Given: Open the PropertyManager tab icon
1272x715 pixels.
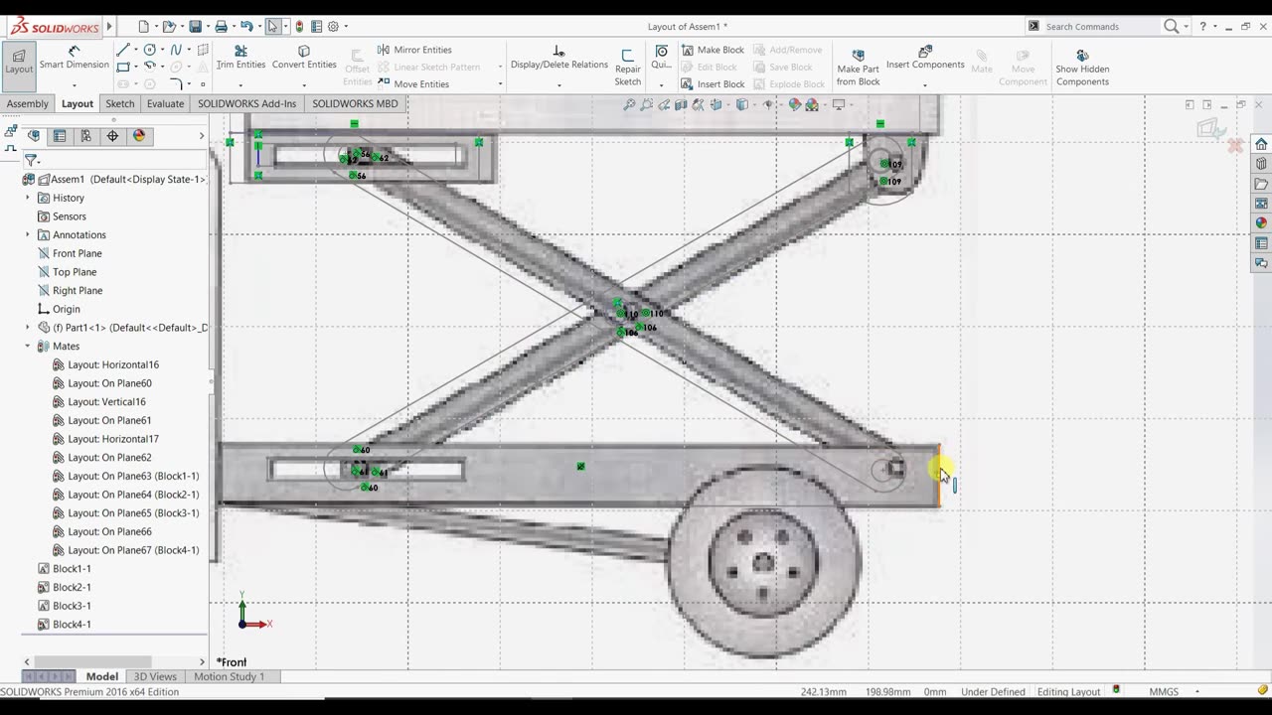Looking at the screenshot, I should pos(60,136).
